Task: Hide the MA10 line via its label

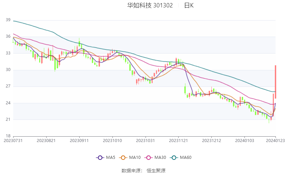Action: (x=135, y=158)
